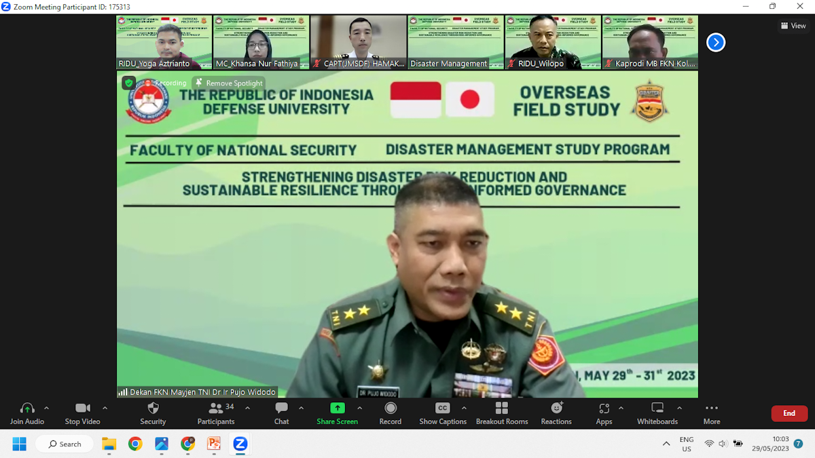Click the battery status tray icon

click(x=738, y=444)
